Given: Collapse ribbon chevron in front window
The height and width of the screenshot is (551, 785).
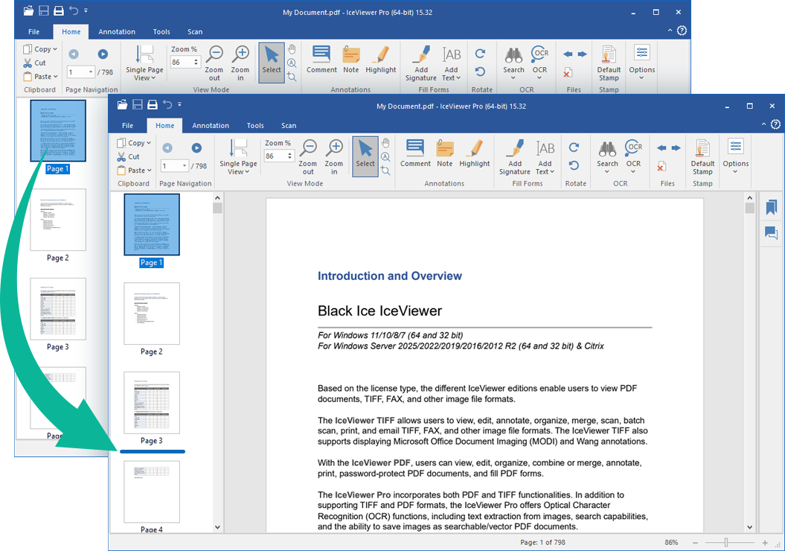Looking at the screenshot, I should (x=763, y=124).
